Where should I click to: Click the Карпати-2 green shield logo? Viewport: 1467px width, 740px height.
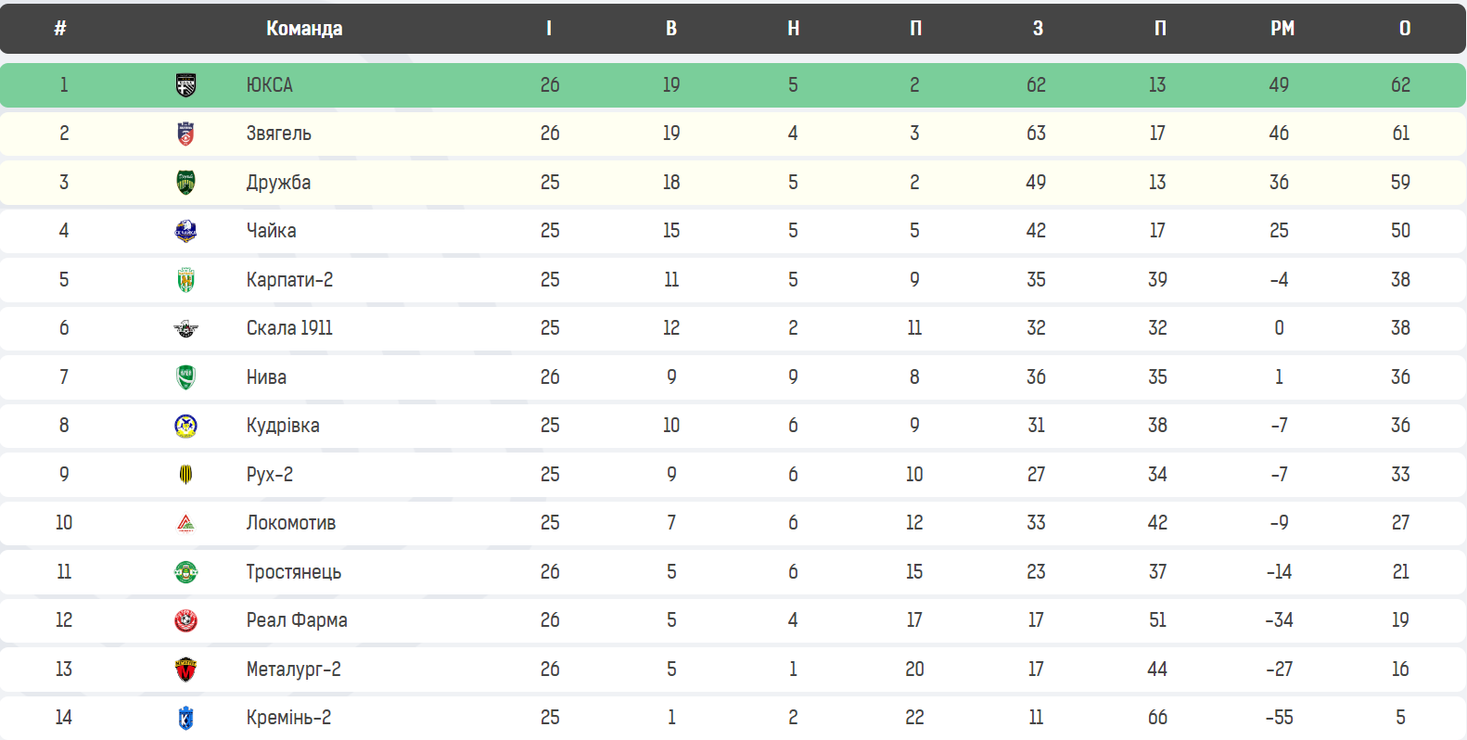point(185,280)
